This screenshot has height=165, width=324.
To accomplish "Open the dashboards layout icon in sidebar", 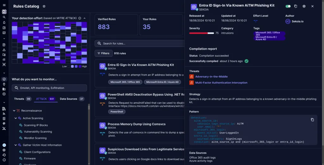I will pyautogui.click(x=4, y=28).
